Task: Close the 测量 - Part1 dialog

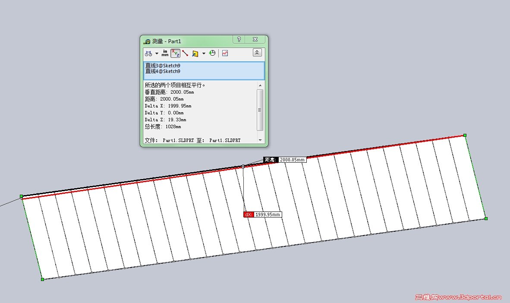Action: [255, 39]
